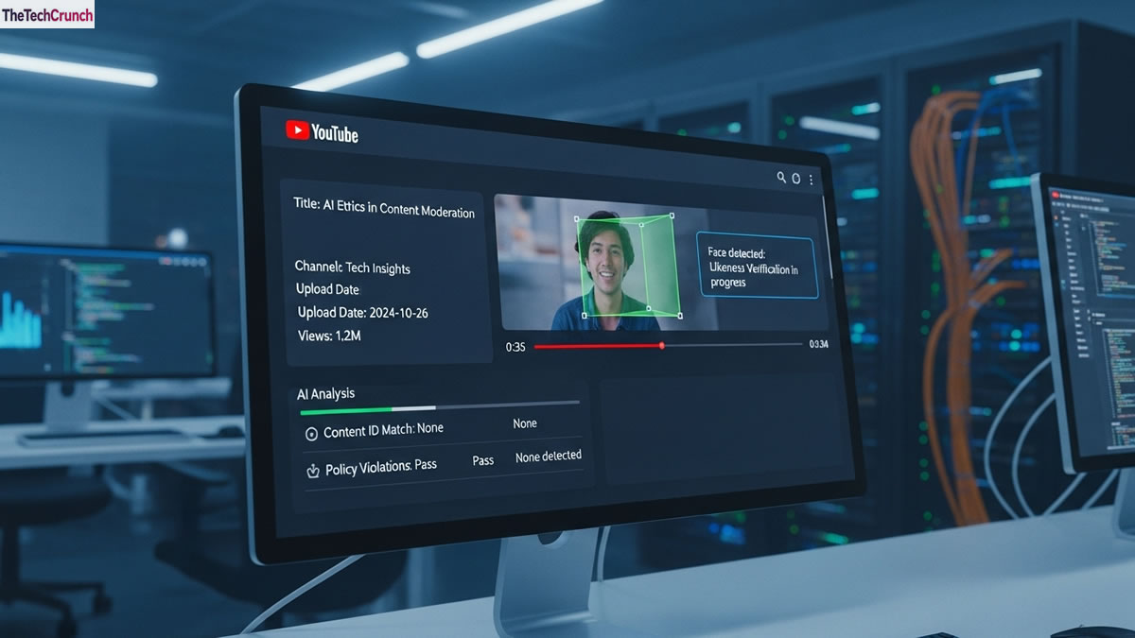Click the red playhead on the video timeline
This screenshot has height=638, width=1135.
point(662,347)
